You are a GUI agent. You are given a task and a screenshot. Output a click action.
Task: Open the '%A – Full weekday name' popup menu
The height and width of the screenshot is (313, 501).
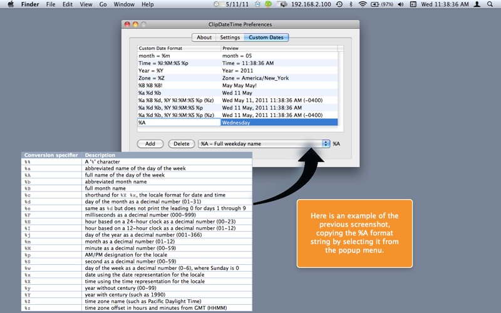coord(264,144)
